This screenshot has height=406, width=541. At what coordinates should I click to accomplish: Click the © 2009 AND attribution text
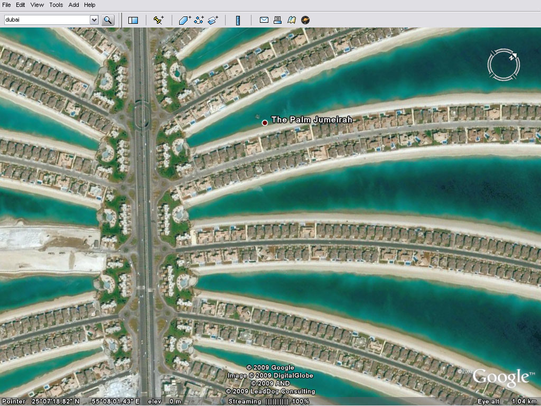pyautogui.click(x=270, y=383)
